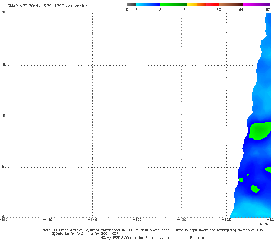Click the 'Data buffer is 24 hrs' note
Screen dimensions: 274x240
tap(85, 234)
